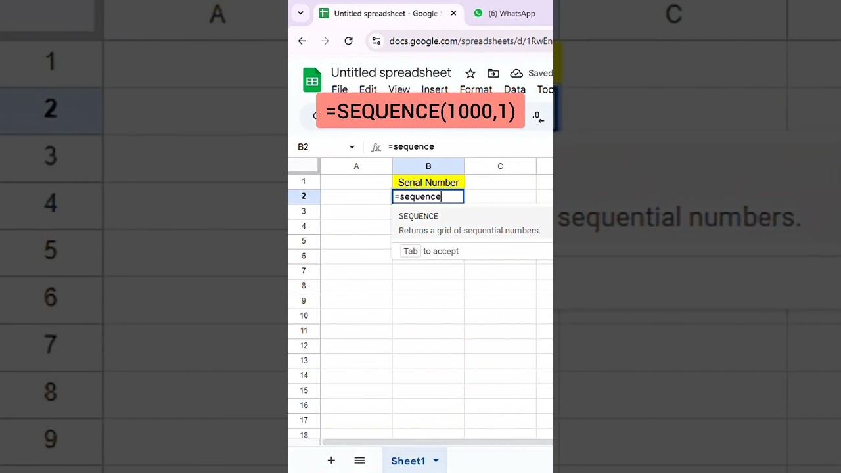
Task: Open Google Sheets home logo
Action: pos(312,80)
